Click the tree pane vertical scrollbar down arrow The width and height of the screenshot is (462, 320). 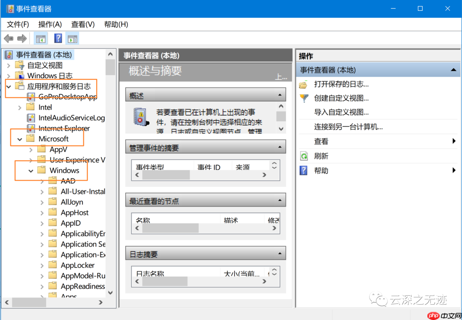[x=110, y=293]
